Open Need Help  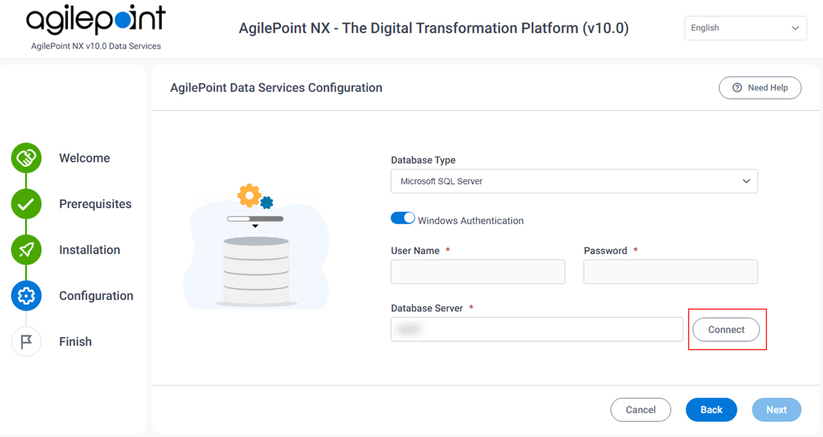(x=760, y=88)
